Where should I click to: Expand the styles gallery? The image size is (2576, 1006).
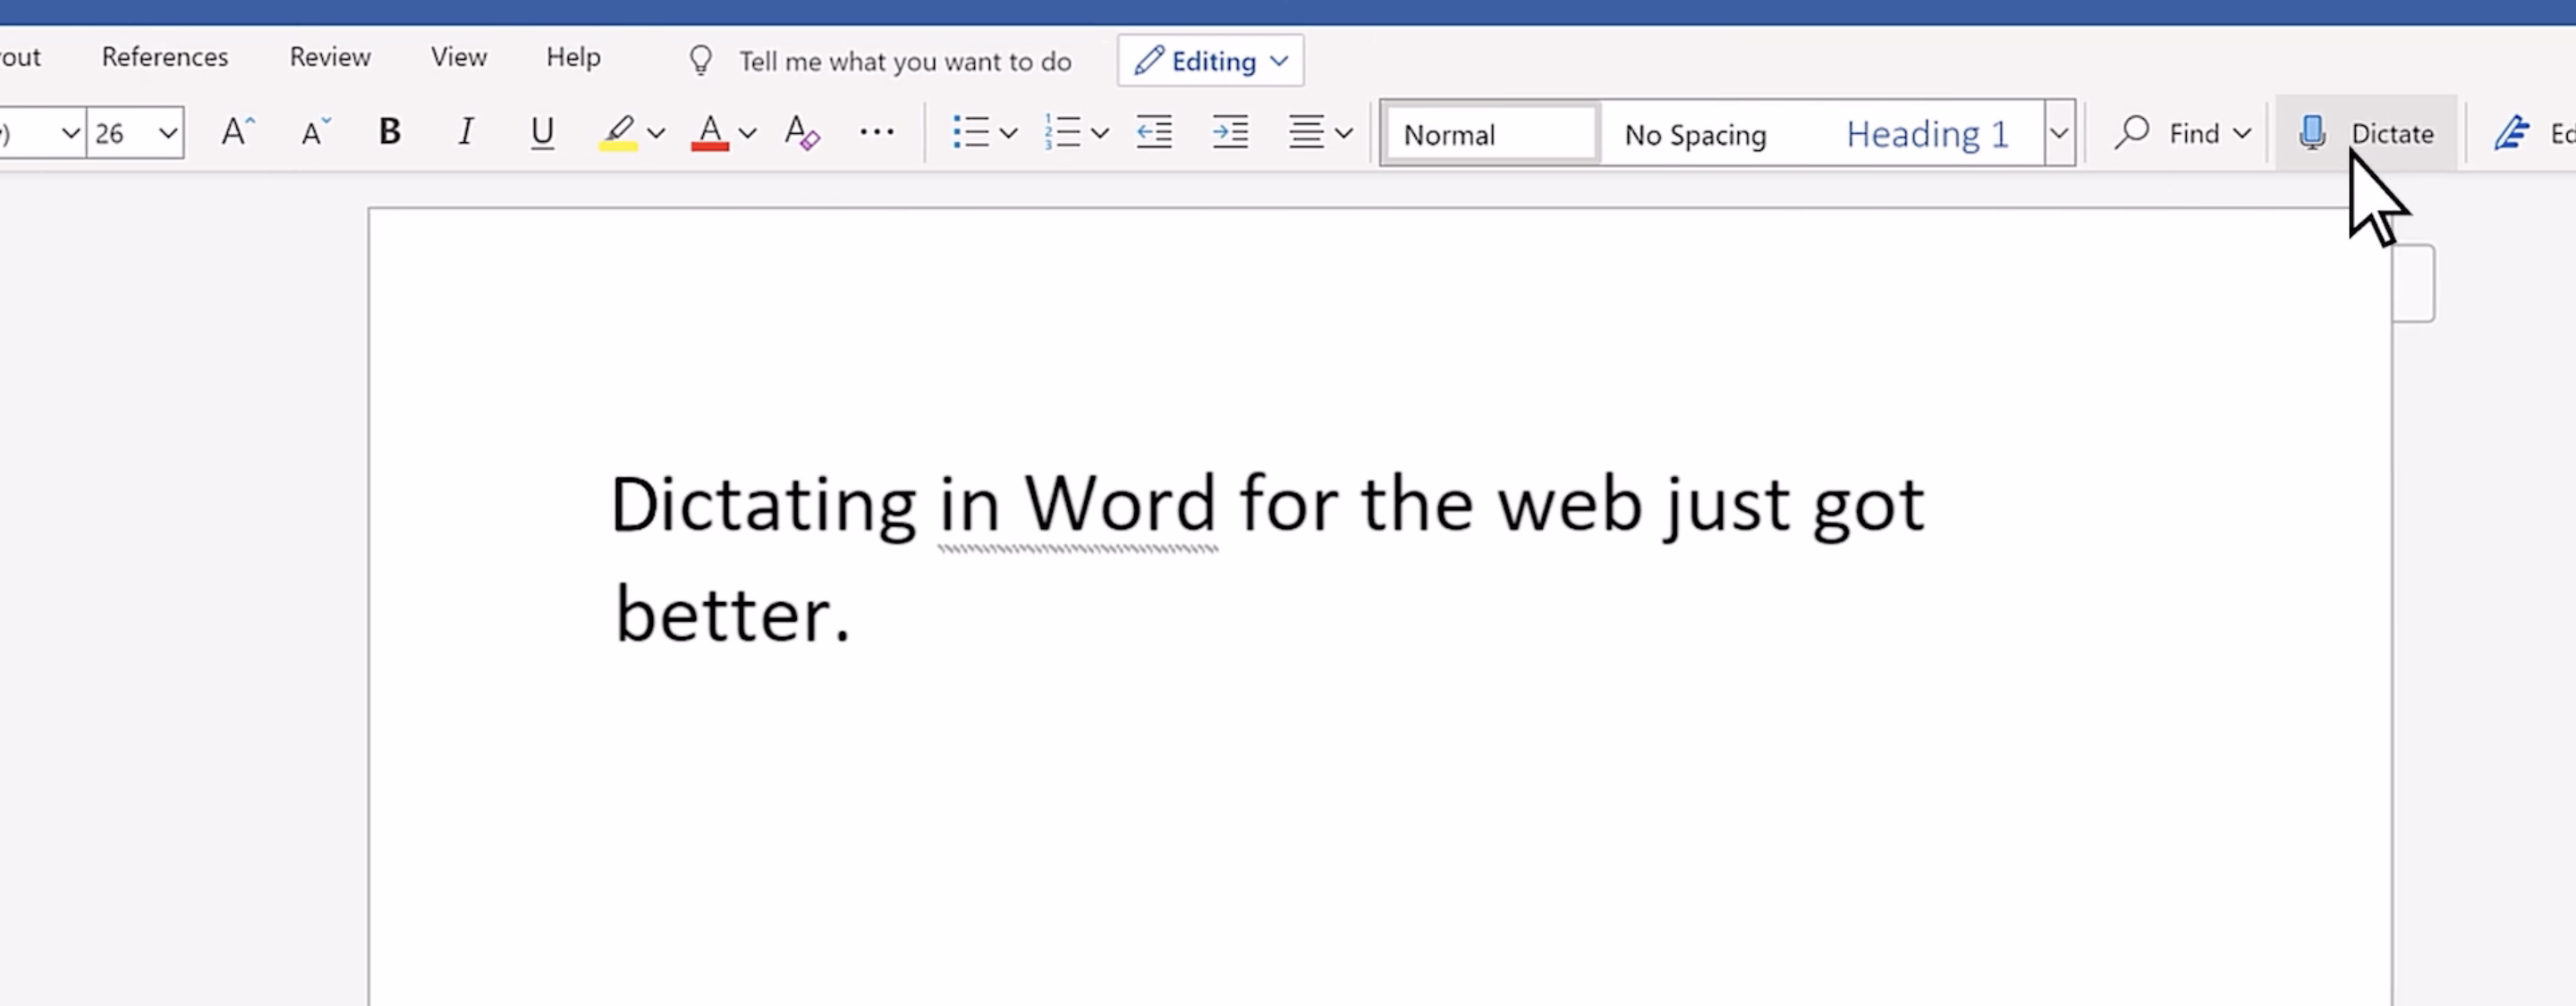coord(2059,133)
